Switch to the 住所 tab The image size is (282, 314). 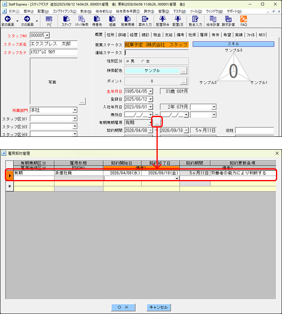coord(110,35)
